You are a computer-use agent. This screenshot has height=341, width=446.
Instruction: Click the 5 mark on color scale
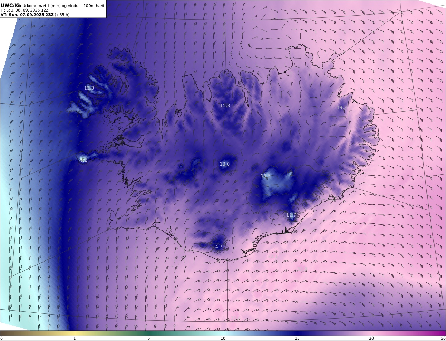click(x=149, y=338)
